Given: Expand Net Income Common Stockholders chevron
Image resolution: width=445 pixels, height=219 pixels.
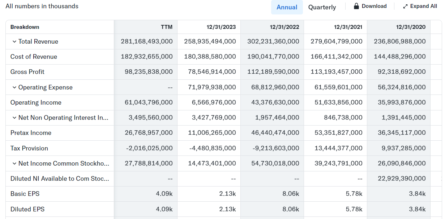Looking at the screenshot, I should click(14, 163).
